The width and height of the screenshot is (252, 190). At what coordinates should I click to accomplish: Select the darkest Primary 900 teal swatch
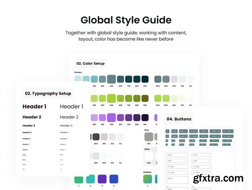click(x=145, y=79)
